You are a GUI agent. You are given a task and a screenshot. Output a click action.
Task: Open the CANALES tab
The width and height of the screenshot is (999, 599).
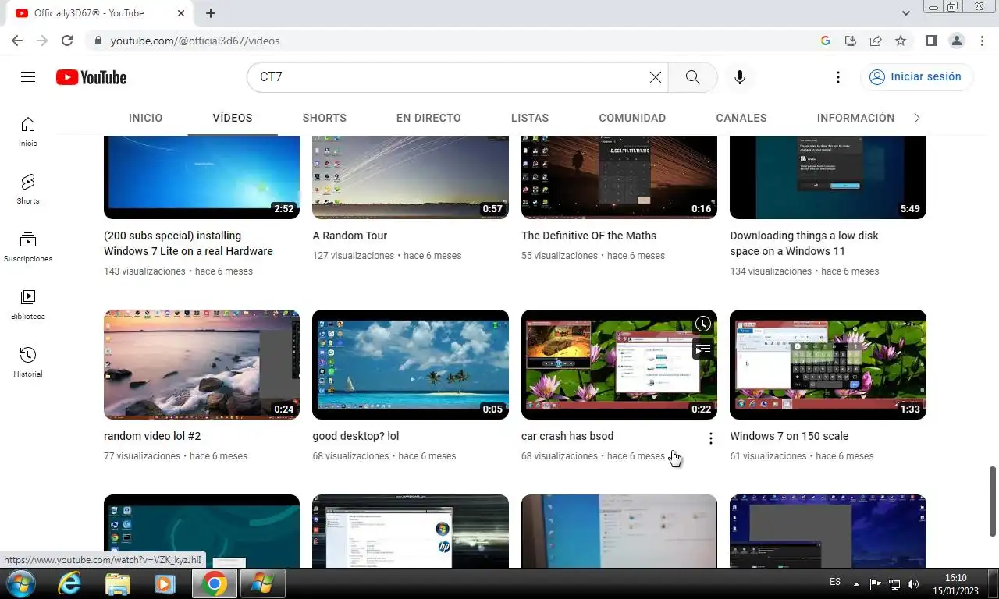741,118
